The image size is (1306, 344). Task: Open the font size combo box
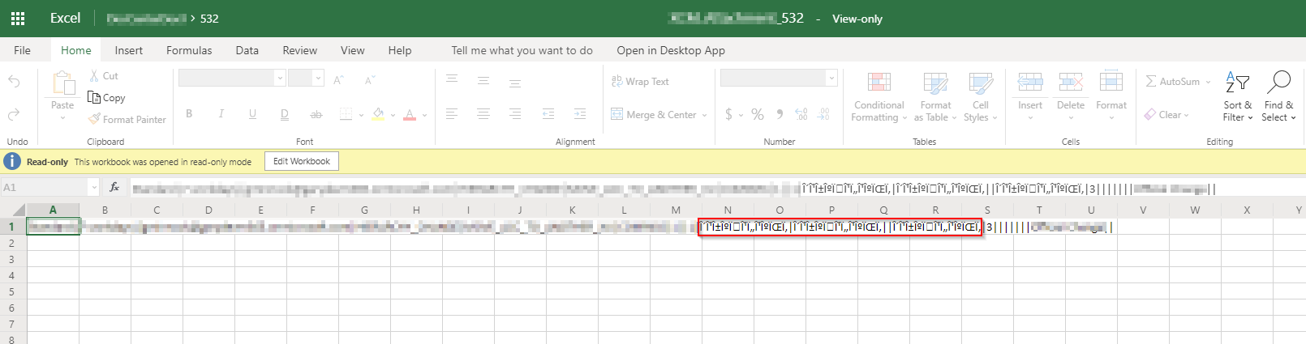click(x=306, y=78)
